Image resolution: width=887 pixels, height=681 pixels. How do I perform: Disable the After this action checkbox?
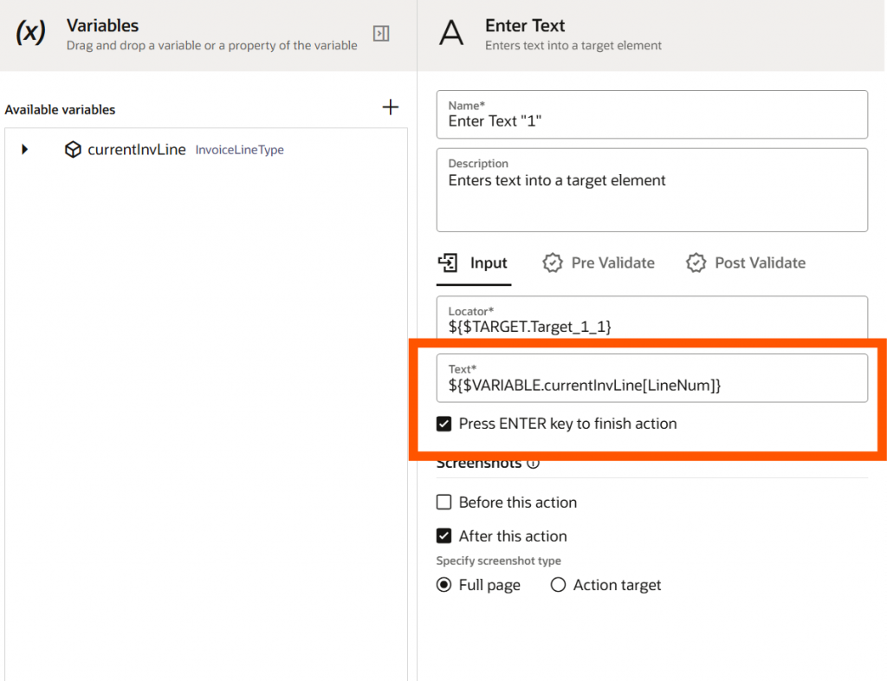444,536
